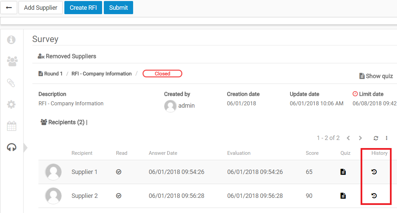The height and width of the screenshot is (213, 397).
Task: Go to next page of recipients
Action: click(360, 138)
